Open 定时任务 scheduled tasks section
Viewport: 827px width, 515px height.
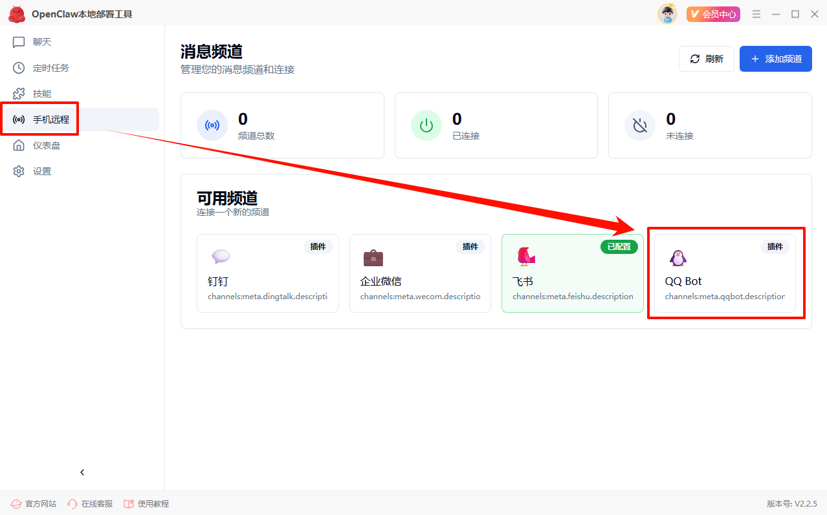click(x=50, y=68)
